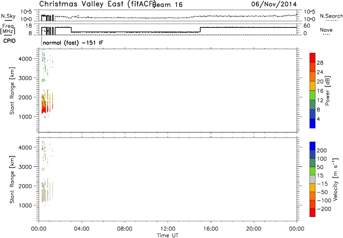The image size is (343, 238).
Task: Click the 18 tick on the frequency axis
Action: (x=29, y=26)
